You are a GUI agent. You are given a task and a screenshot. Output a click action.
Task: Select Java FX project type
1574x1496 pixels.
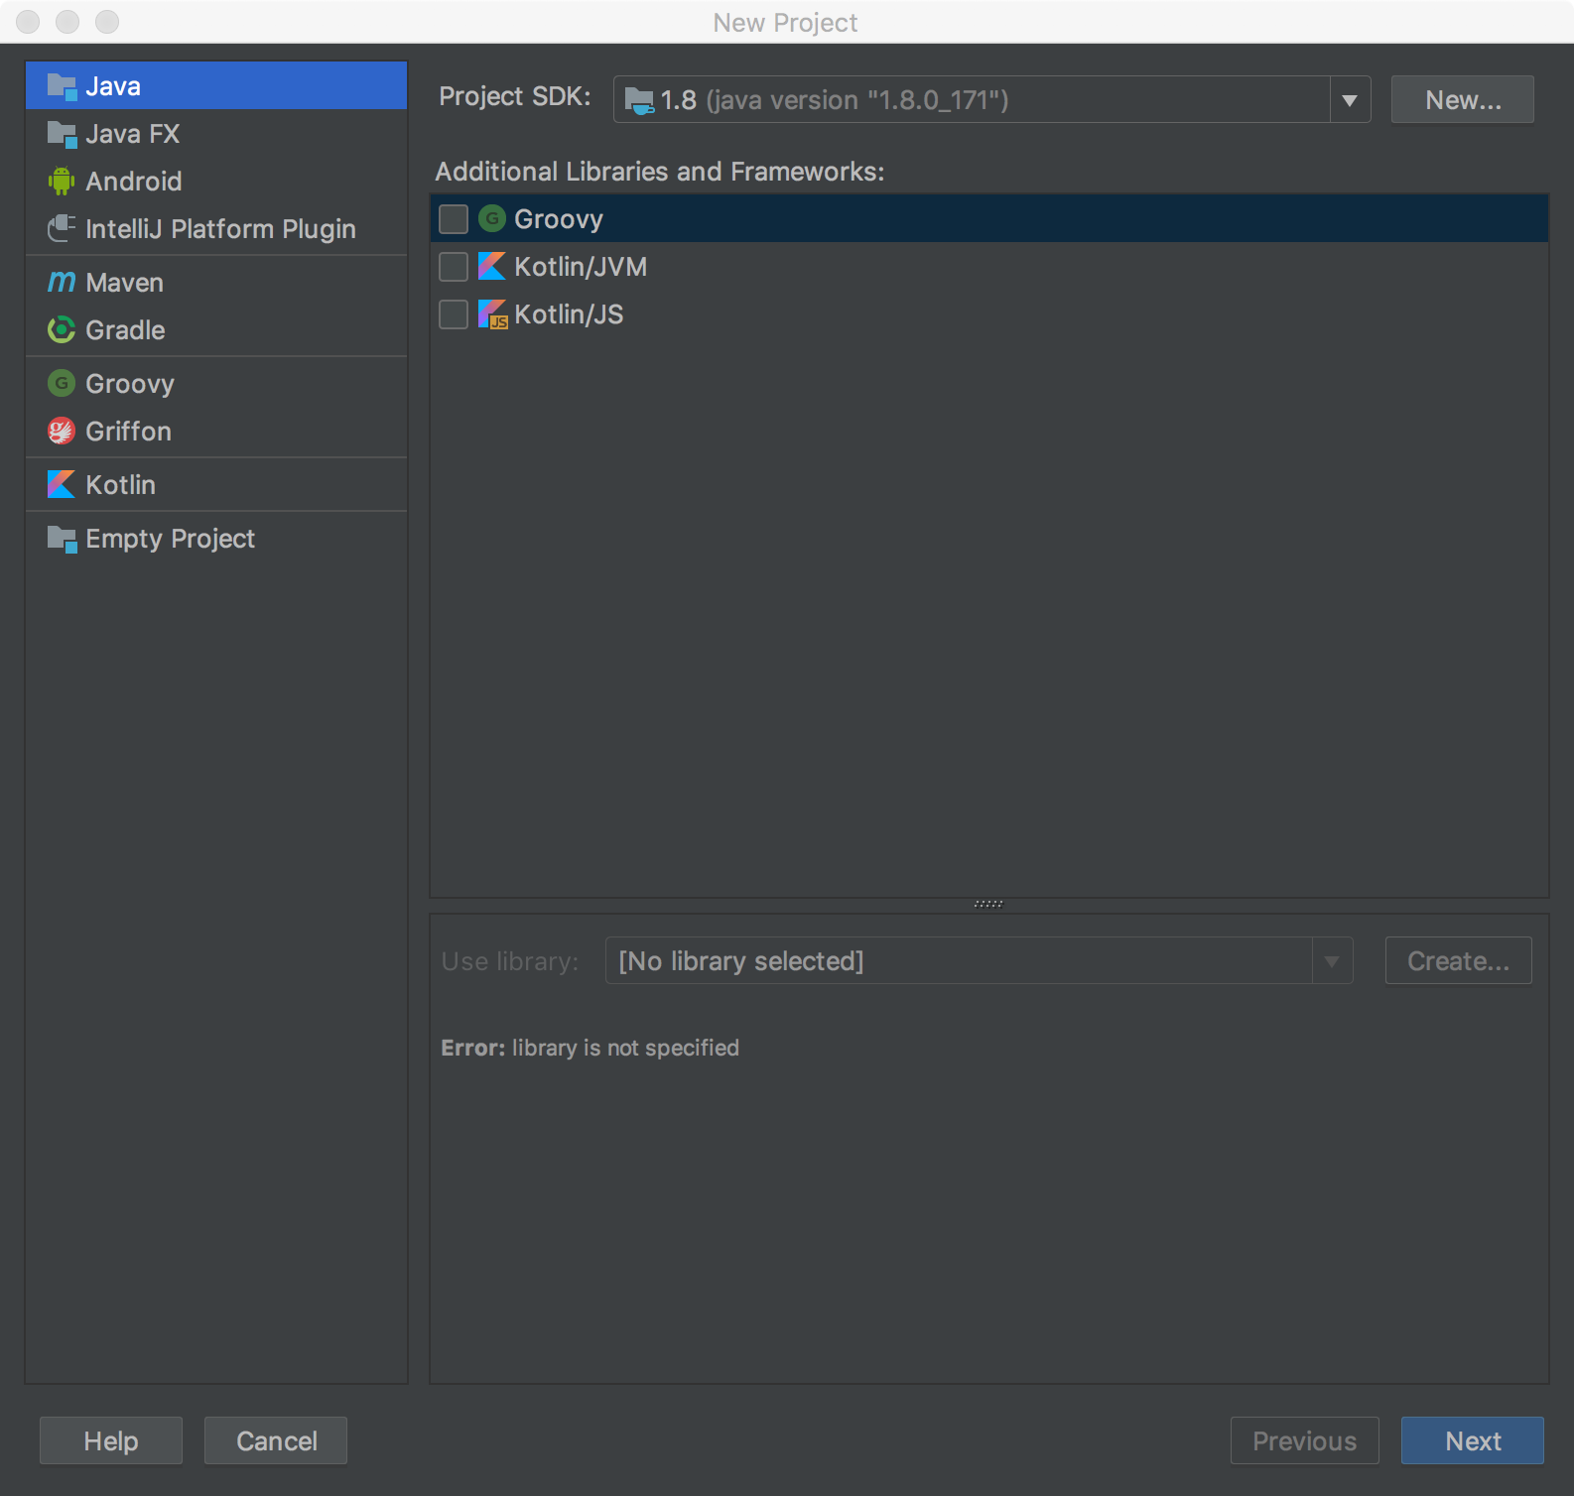coord(216,134)
